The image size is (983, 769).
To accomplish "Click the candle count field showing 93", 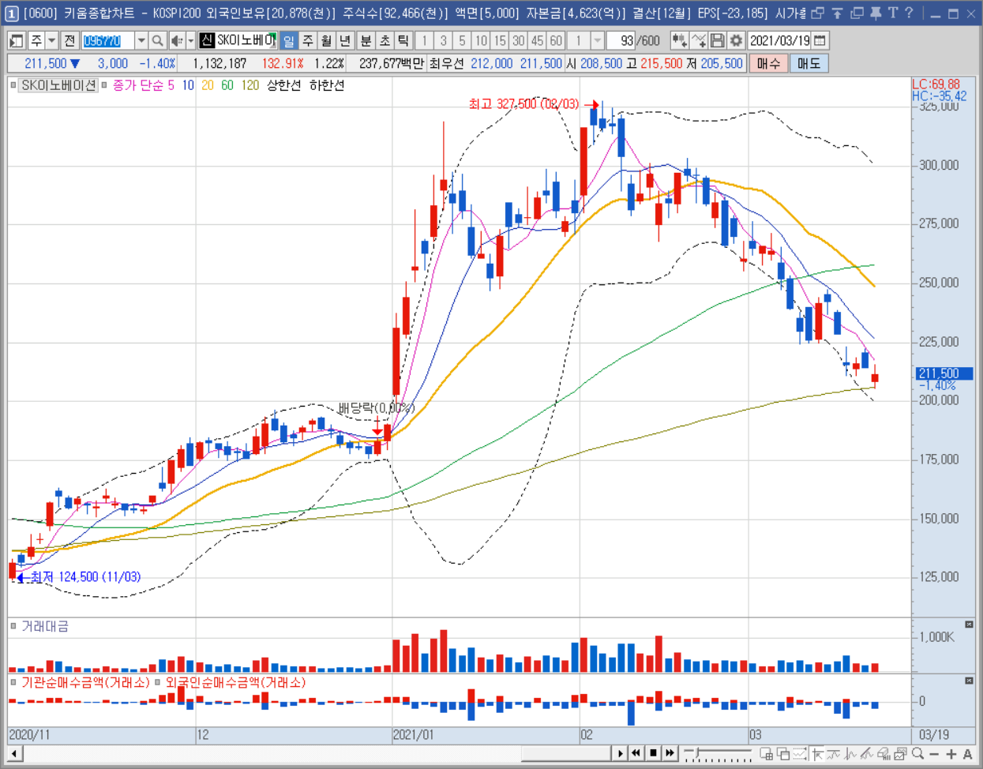I will tap(621, 40).
